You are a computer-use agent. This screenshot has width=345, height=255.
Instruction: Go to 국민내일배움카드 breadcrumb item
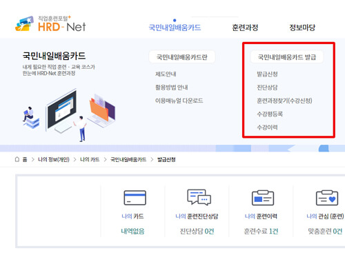pyautogui.click(x=128, y=159)
